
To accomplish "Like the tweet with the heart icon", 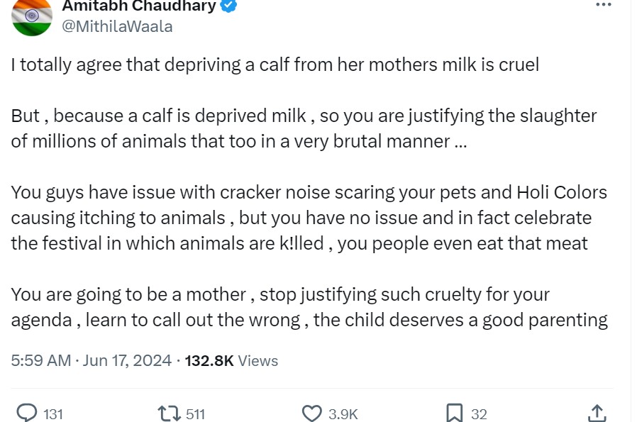I will [x=312, y=413].
